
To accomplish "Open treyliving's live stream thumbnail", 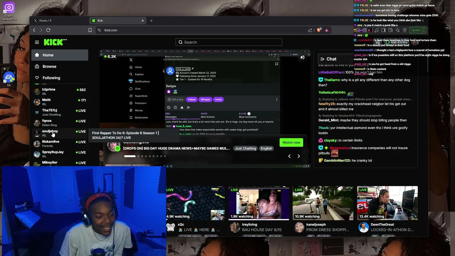I will [259, 203].
